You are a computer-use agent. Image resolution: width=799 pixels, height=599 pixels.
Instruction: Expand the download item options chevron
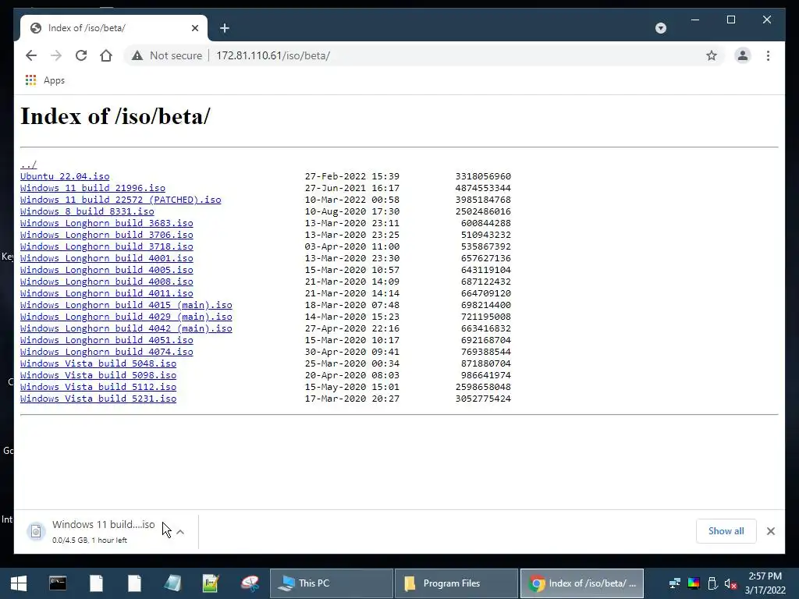(x=180, y=532)
